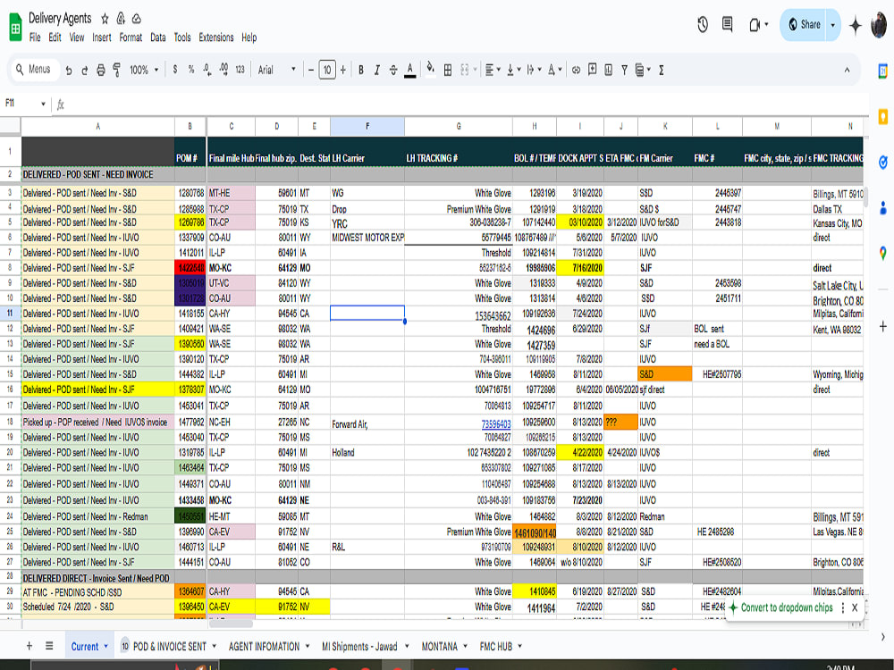Insert a chart
The image size is (894, 670).
[608, 70]
